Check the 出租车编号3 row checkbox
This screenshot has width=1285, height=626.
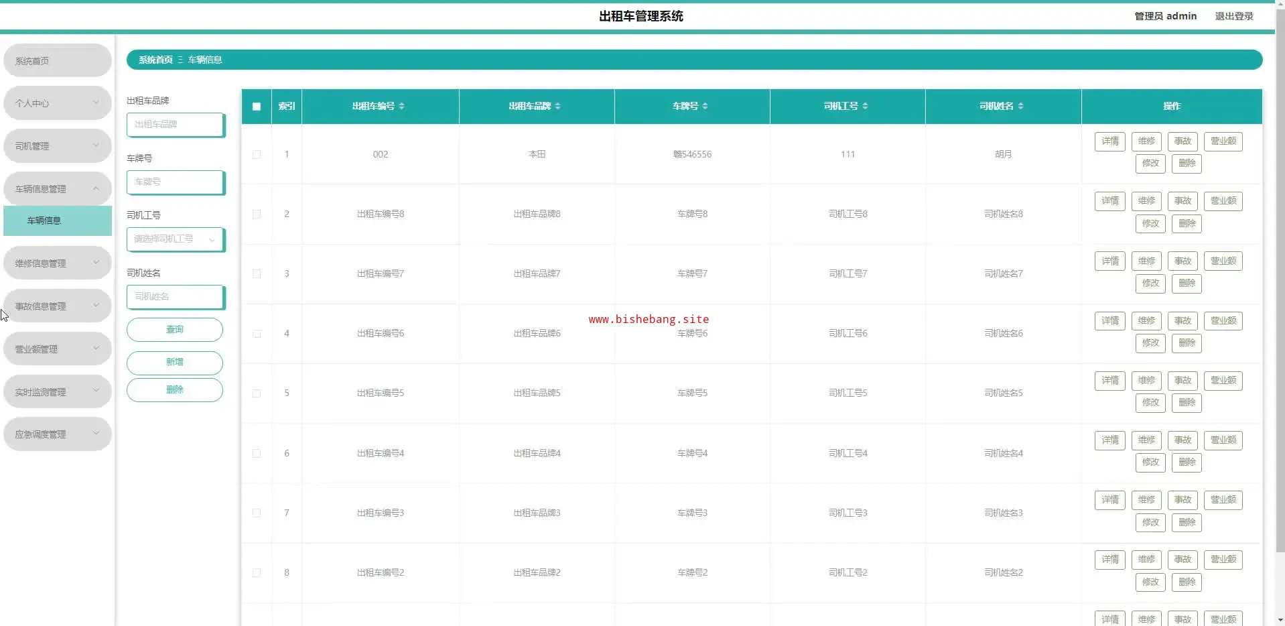(257, 513)
